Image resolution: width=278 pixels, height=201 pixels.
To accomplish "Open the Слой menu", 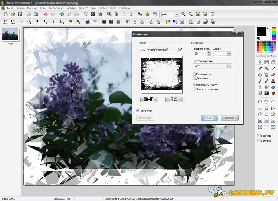I will click(x=43, y=8).
